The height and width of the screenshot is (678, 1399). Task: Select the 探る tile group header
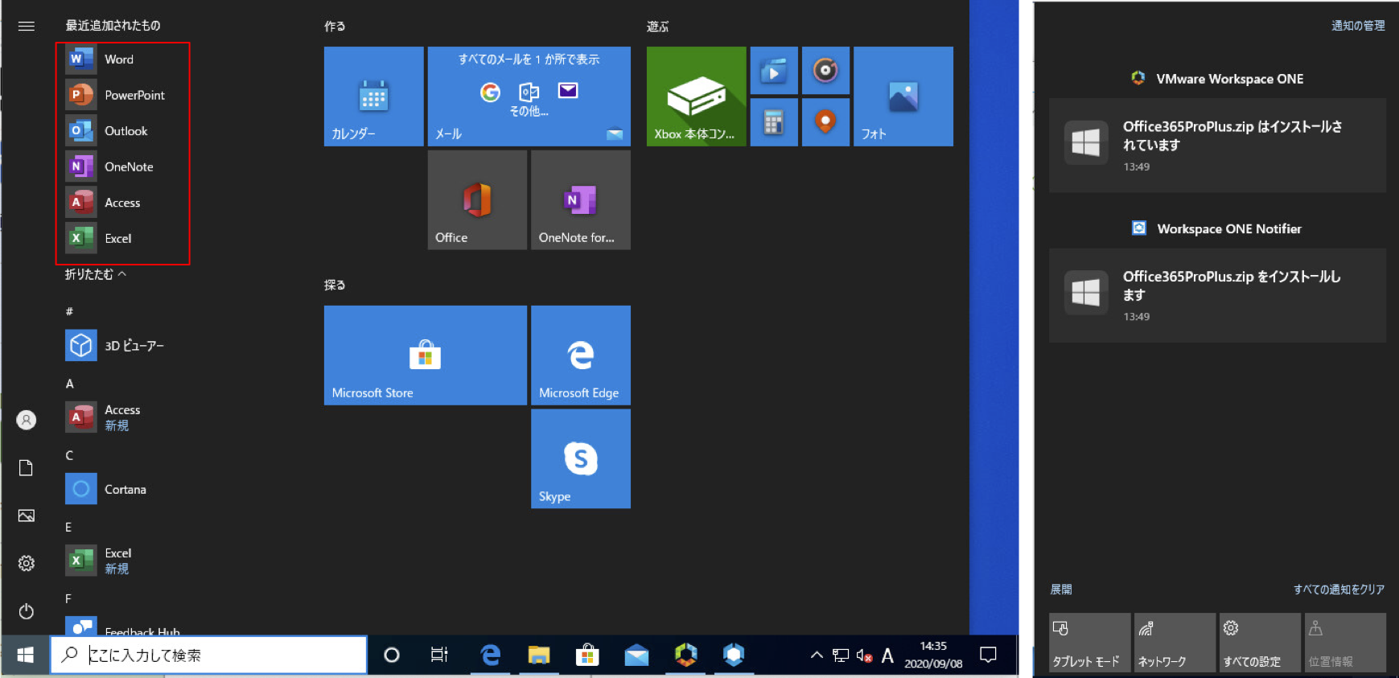coord(335,285)
